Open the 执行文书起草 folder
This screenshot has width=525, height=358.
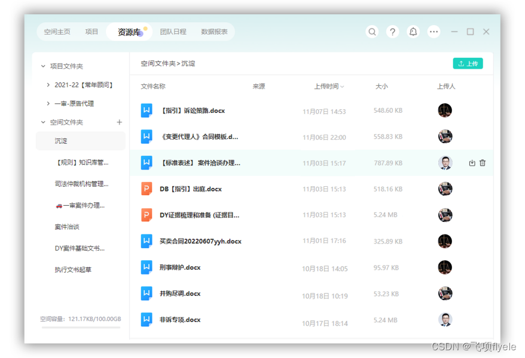click(x=73, y=270)
